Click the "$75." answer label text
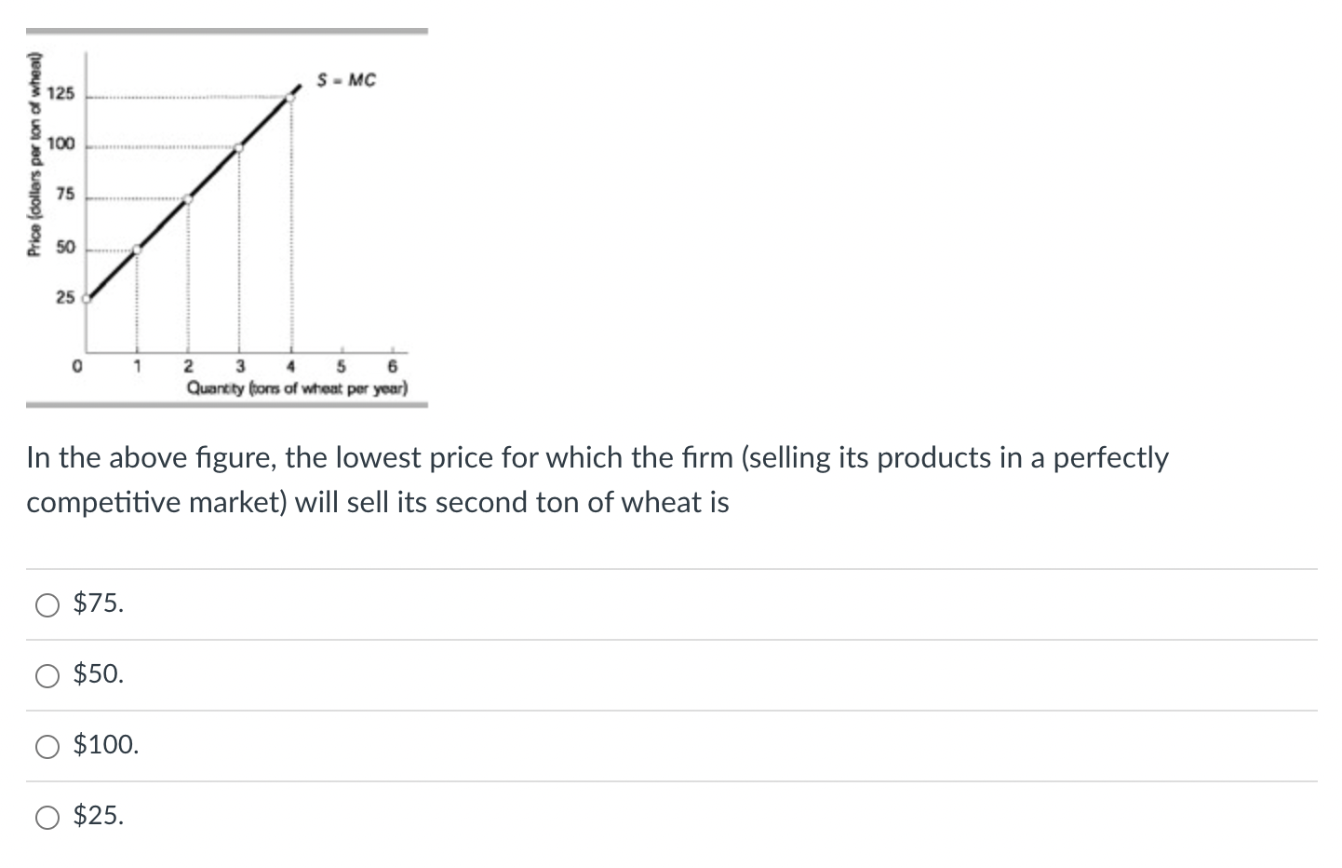 [x=98, y=604]
